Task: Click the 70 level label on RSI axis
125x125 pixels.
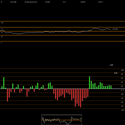Action: (2, 29)
